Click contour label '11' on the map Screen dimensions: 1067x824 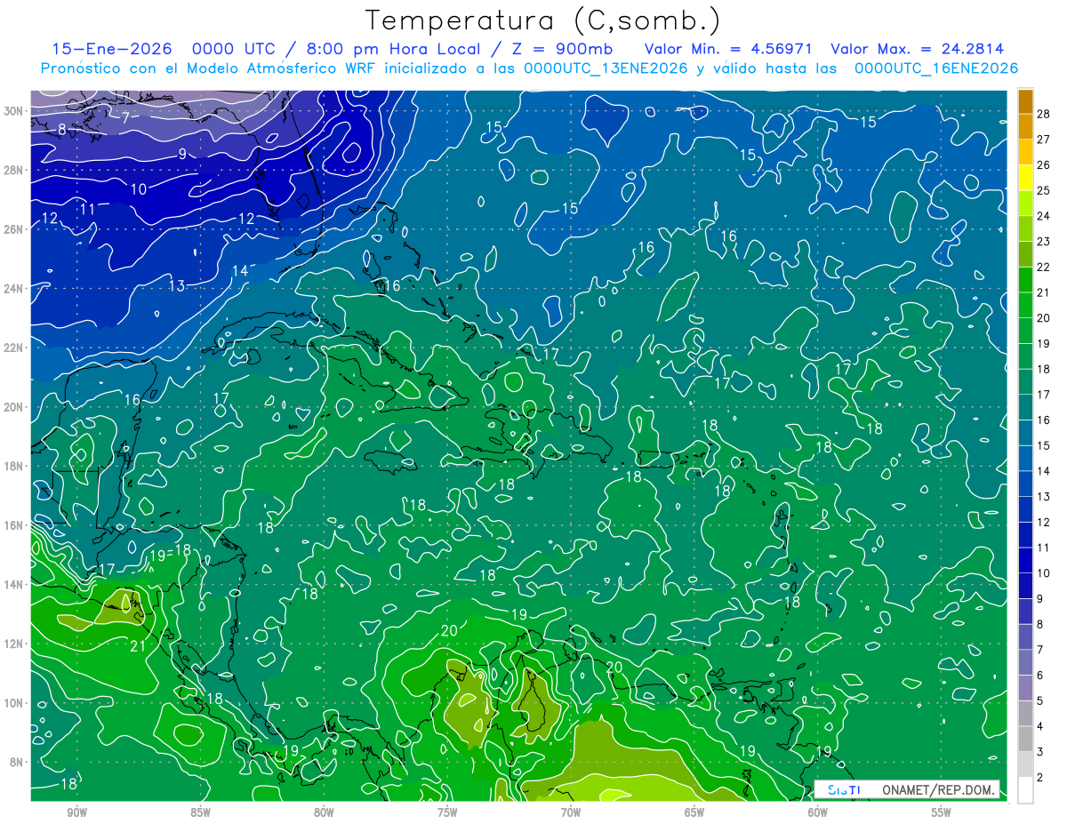tap(87, 209)
